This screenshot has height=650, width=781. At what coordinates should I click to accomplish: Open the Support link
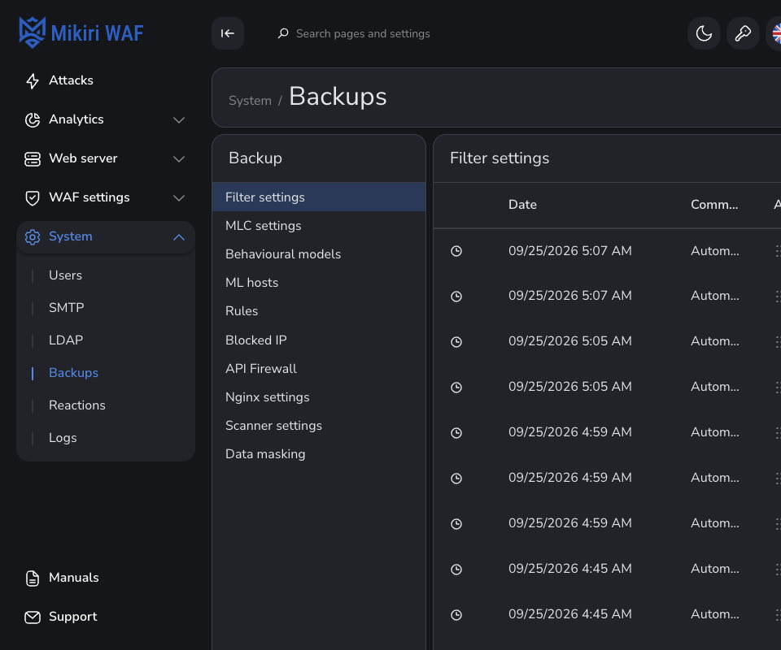tap(72, 617)
